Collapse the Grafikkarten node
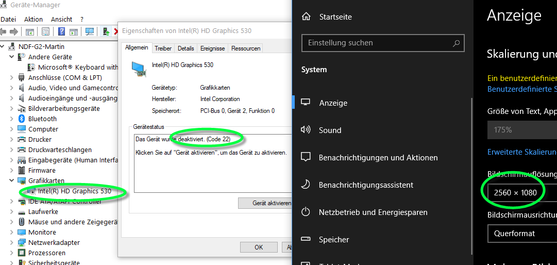 11,180
